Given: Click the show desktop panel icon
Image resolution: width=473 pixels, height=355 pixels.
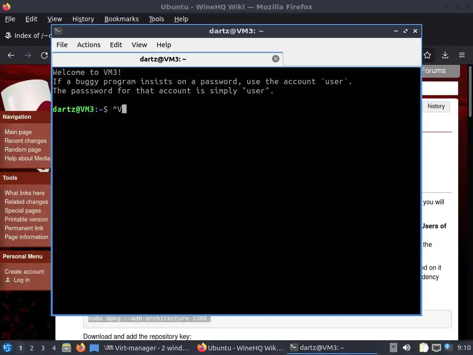Looking at the screenshot, I should (x=94, y=348).
